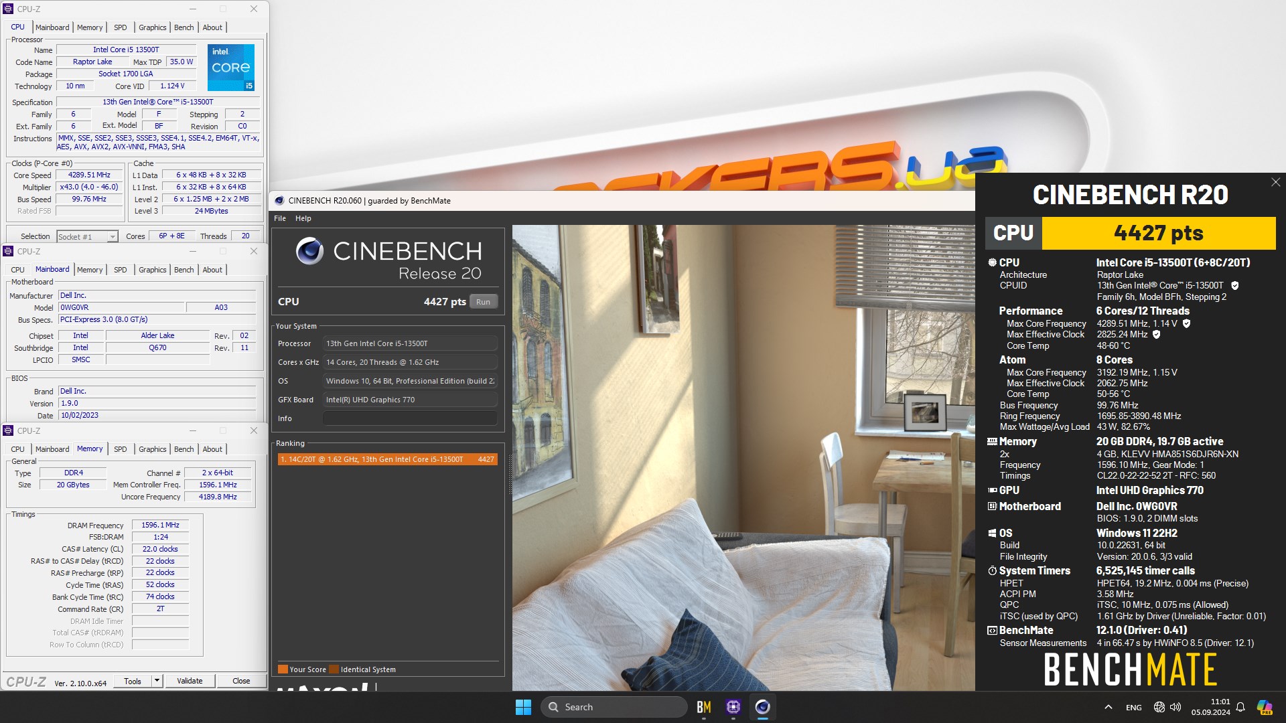Open clock and date 11:01 flyout
This screenshot has height=723, width=1286.
1211,707
